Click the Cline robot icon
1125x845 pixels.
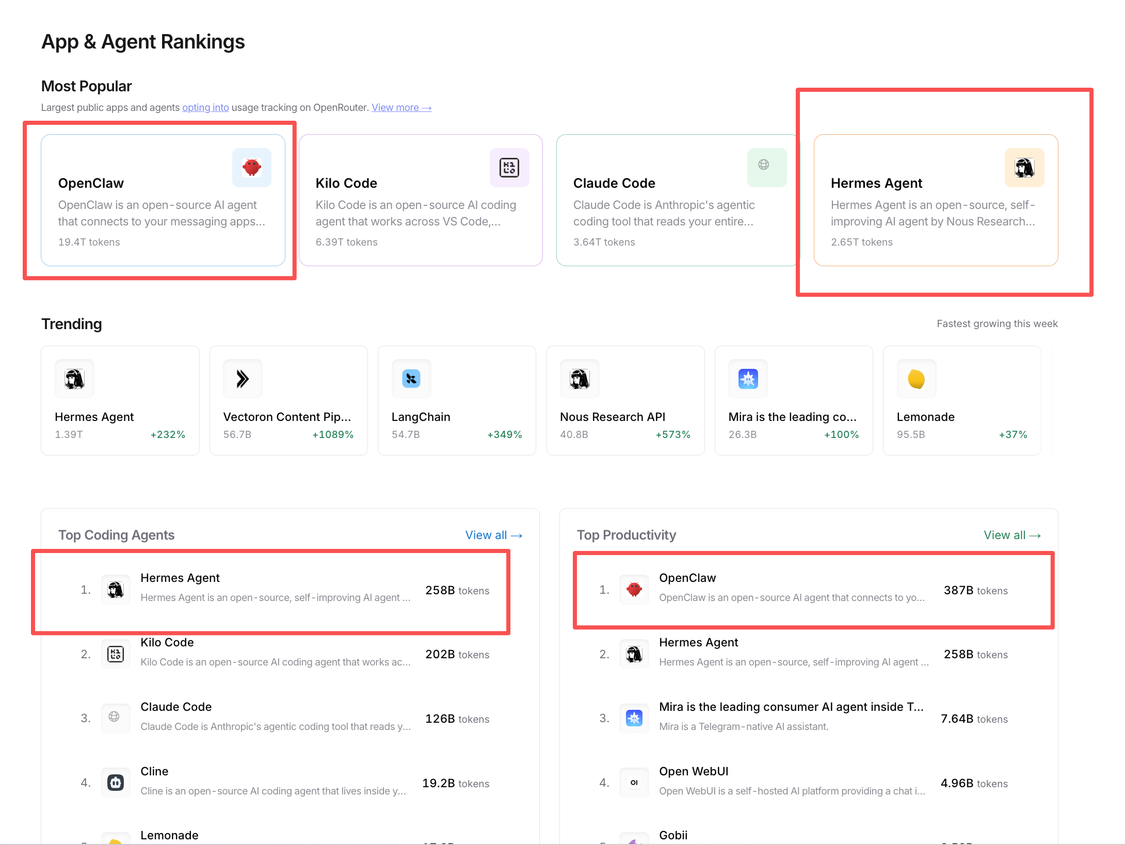(x=116, y=783)
